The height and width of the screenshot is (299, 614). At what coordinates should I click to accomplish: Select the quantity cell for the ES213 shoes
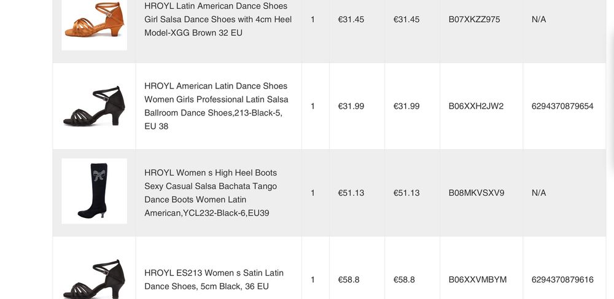click(313, 280)
